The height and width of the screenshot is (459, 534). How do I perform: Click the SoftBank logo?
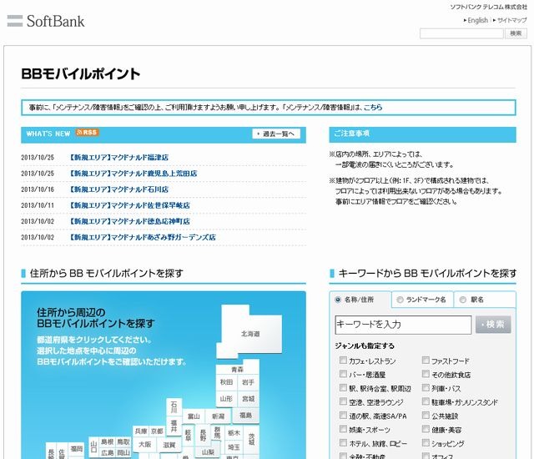(x=46, y=21)
